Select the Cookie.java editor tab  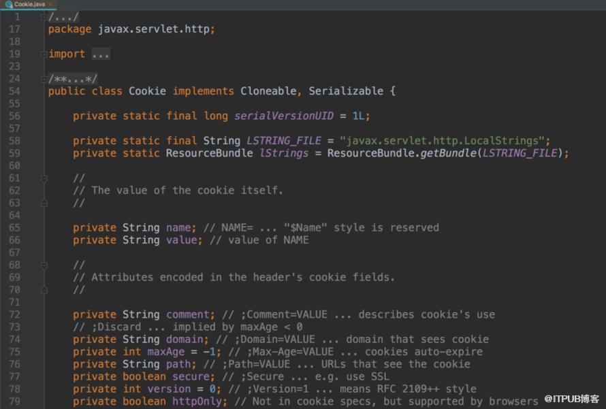click(x=29, y=4)
